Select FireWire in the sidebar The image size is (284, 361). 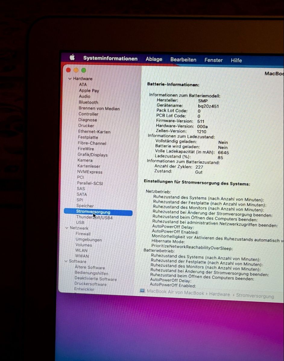pos(86,149)
